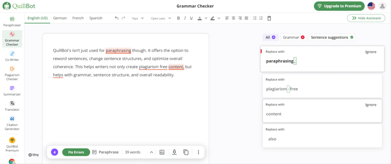Open the highlight color dropdown arrow
Screen dimensions: 391x164
[x=219, y=18]
